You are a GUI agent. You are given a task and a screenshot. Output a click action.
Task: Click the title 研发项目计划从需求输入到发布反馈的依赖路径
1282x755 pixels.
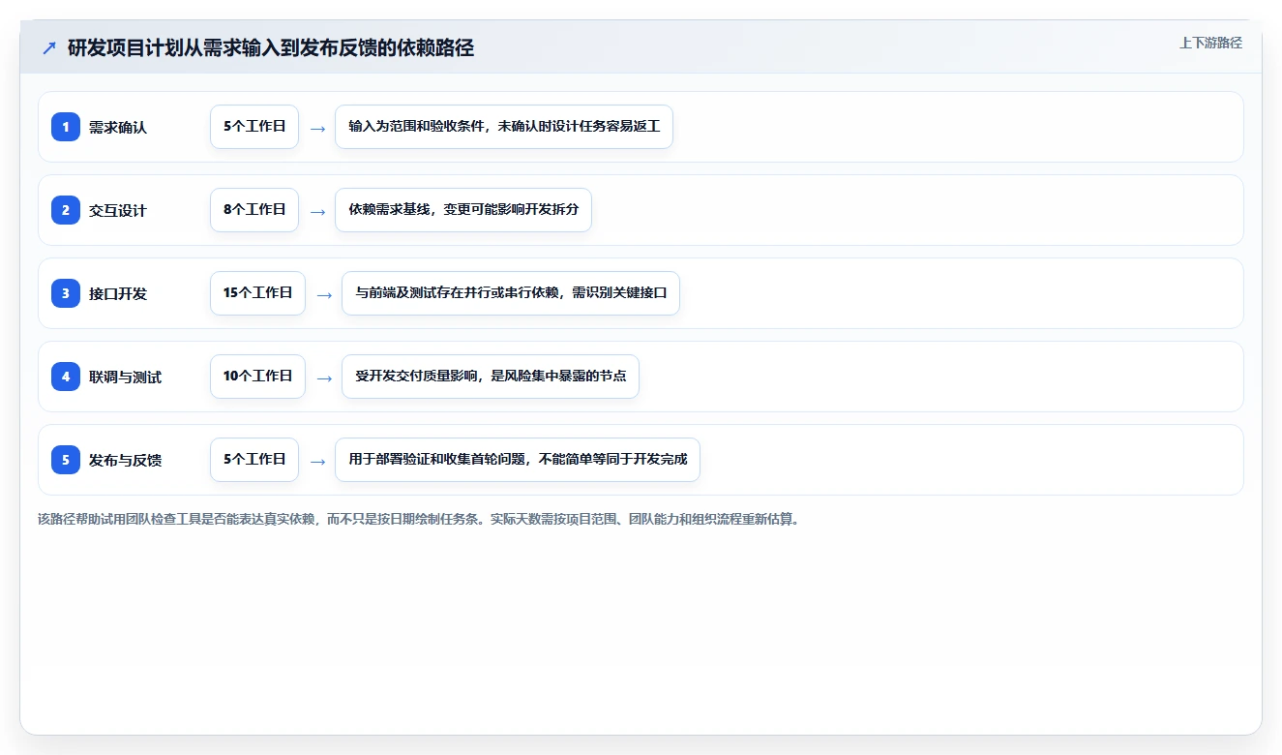point(271,48)
